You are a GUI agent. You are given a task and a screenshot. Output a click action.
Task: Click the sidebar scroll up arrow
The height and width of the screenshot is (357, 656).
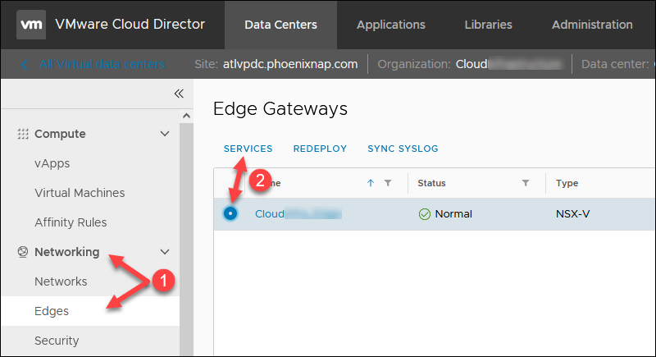(187, 116)
